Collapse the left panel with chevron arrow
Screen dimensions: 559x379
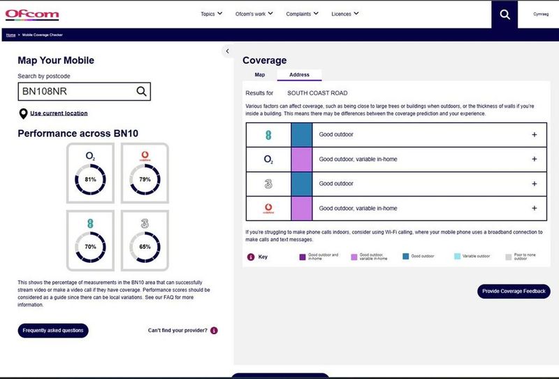tap(227, 51)
